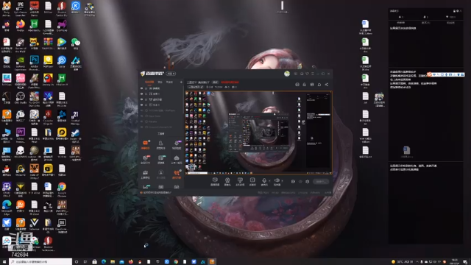Open settings gear next to start streaming button

[308, 182]
